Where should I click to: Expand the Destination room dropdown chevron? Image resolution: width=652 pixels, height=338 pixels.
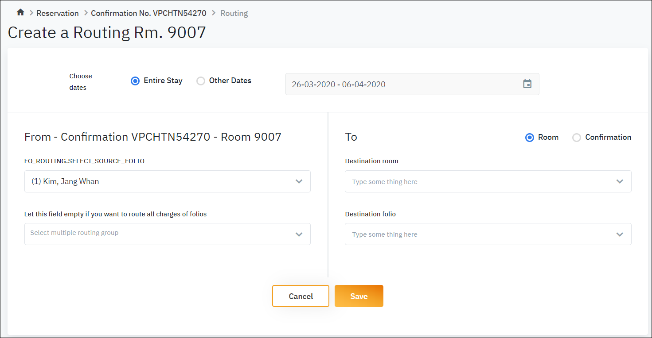click(x=620, y=181)
